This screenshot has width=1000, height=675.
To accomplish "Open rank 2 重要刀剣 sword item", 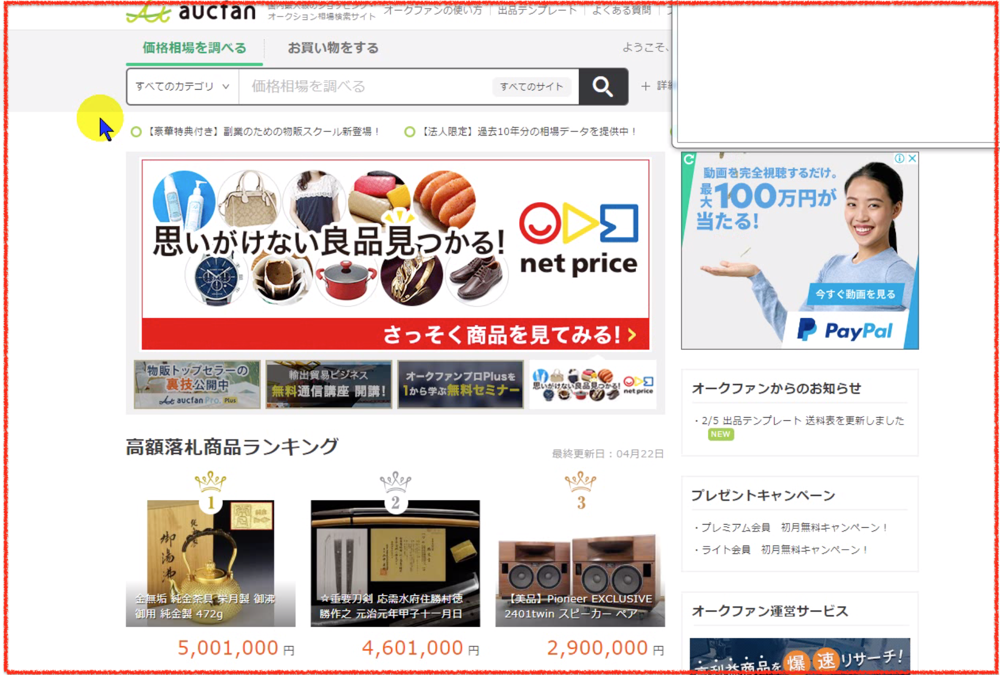I will tap(395, 563).
